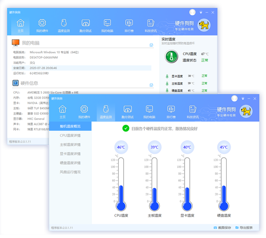Open dropdown menu arrow in front window title bar
The height and width of the screenshot is (238, 266).
(x=243, y=99)
